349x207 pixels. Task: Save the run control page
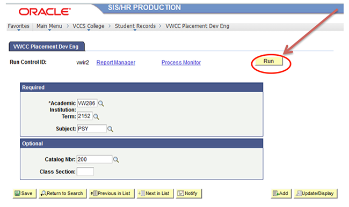coord(24,194)
